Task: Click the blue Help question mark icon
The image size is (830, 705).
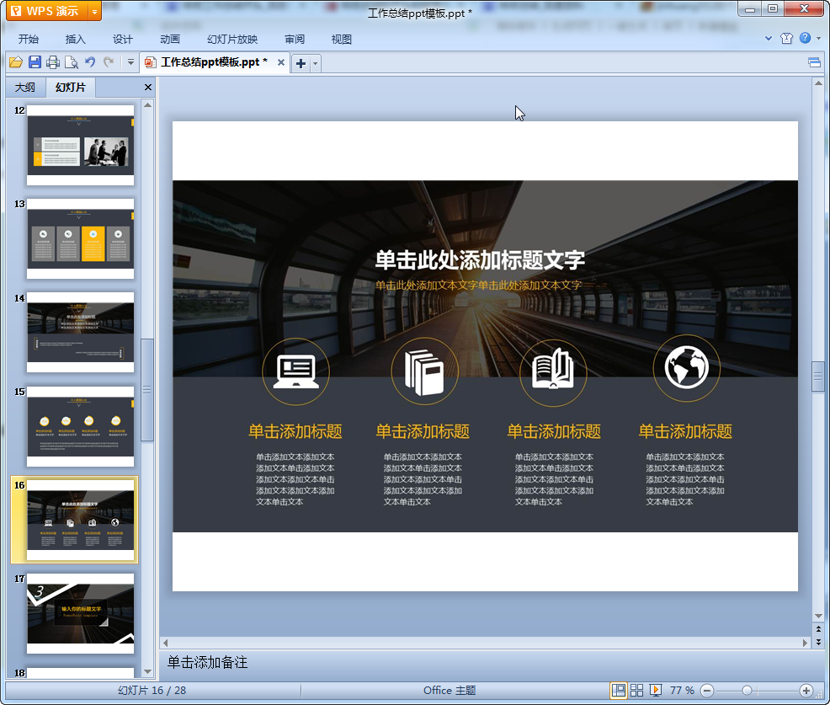Action: pos(806,39)
